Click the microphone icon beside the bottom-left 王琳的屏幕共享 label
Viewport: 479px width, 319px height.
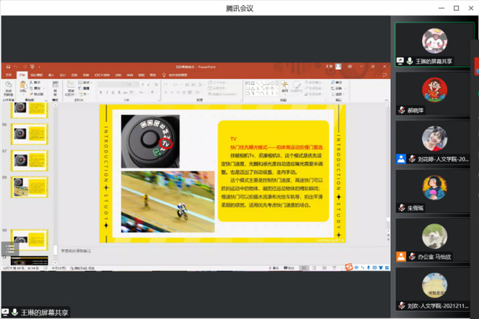click(14, 312)
